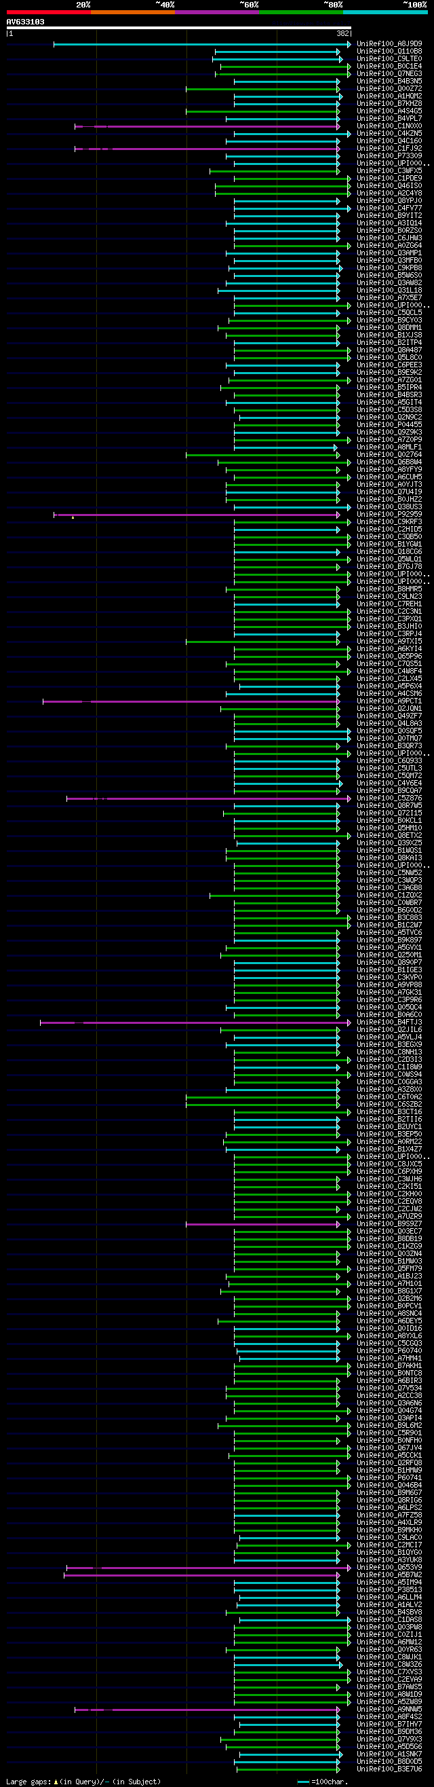Select the AV633103 query name label
Image resolution: width=434 pixels, height=1787 pixels.
click(26, 22)
